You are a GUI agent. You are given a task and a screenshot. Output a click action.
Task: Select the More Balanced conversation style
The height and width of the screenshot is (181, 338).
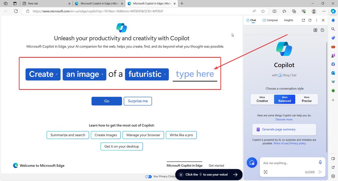[284, 99]
